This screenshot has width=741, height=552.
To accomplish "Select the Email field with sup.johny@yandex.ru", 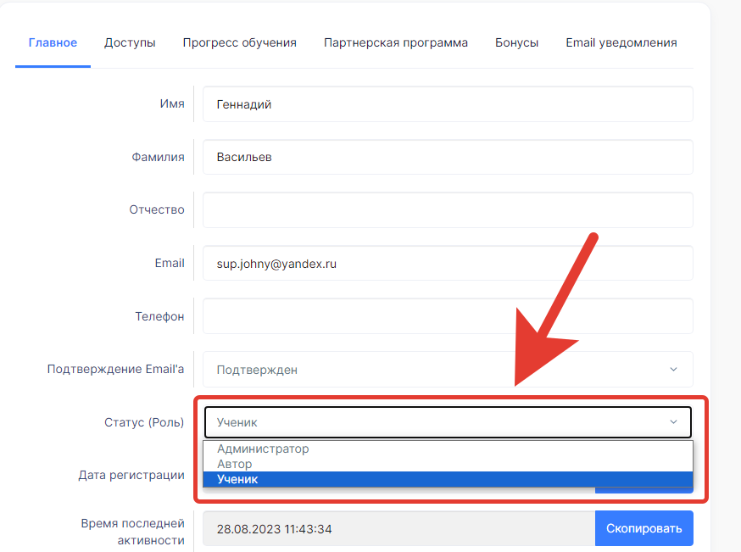I will [x=447, y=264].
